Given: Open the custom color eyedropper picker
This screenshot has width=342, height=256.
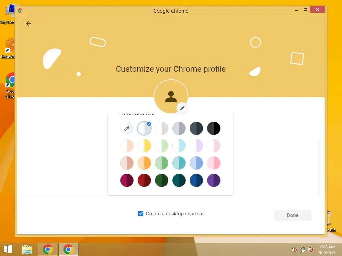Looking at the screenshot, I should pos(127,128).
